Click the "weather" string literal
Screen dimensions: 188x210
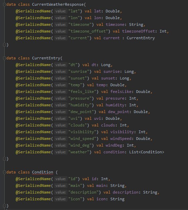(79, 152)
